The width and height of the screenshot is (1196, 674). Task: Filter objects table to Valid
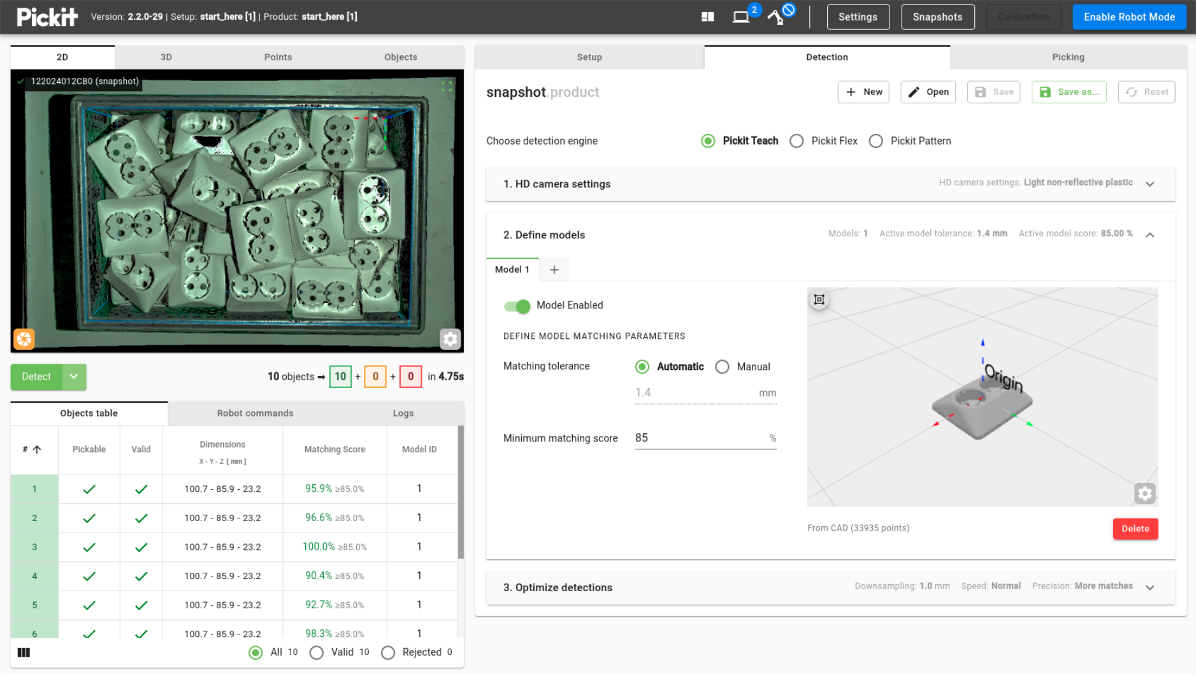coord(316,652)
